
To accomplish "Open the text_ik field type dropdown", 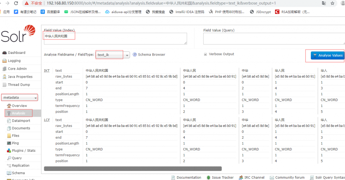I will [113, 55].
